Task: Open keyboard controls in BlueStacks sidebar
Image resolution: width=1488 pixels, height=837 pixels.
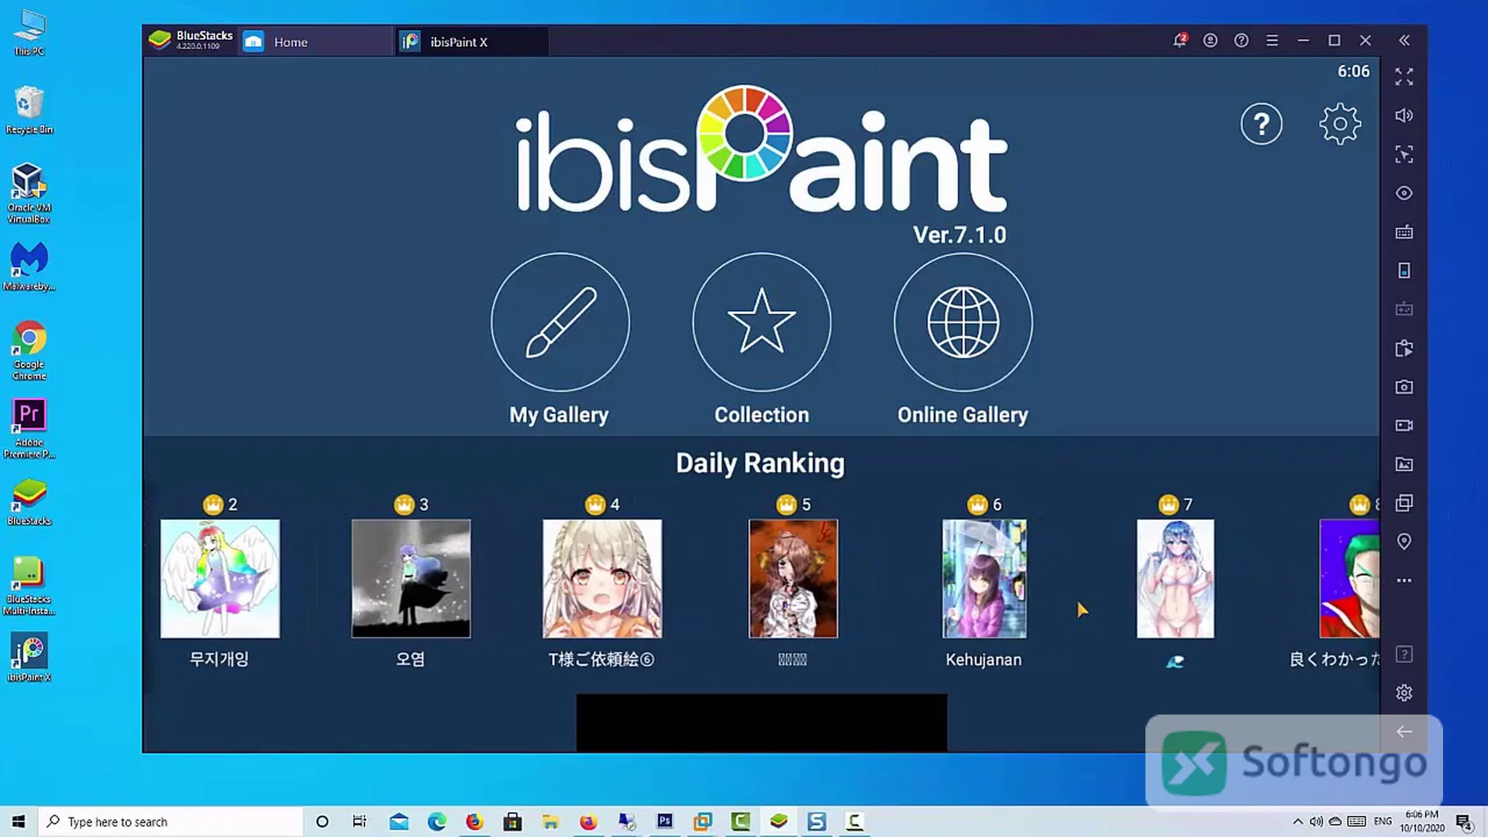Action: click(1404, 232)
